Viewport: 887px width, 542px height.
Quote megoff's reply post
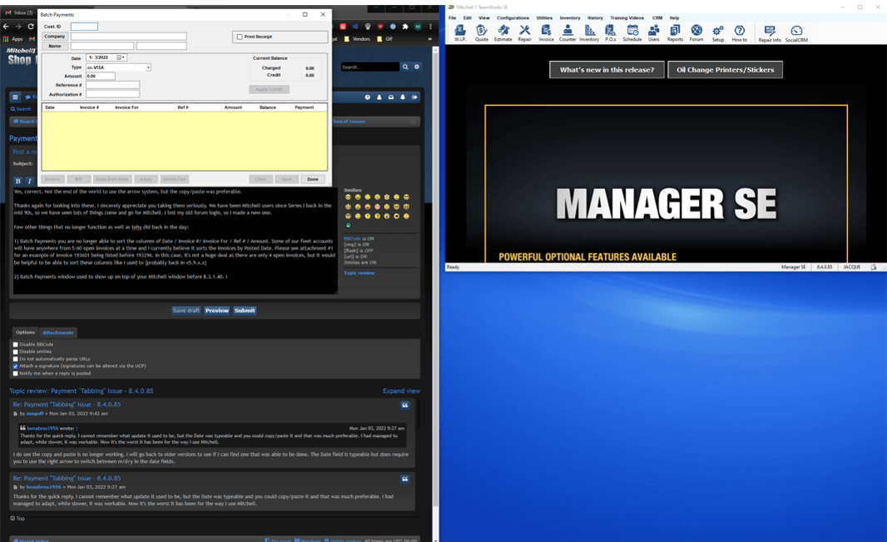405,405
